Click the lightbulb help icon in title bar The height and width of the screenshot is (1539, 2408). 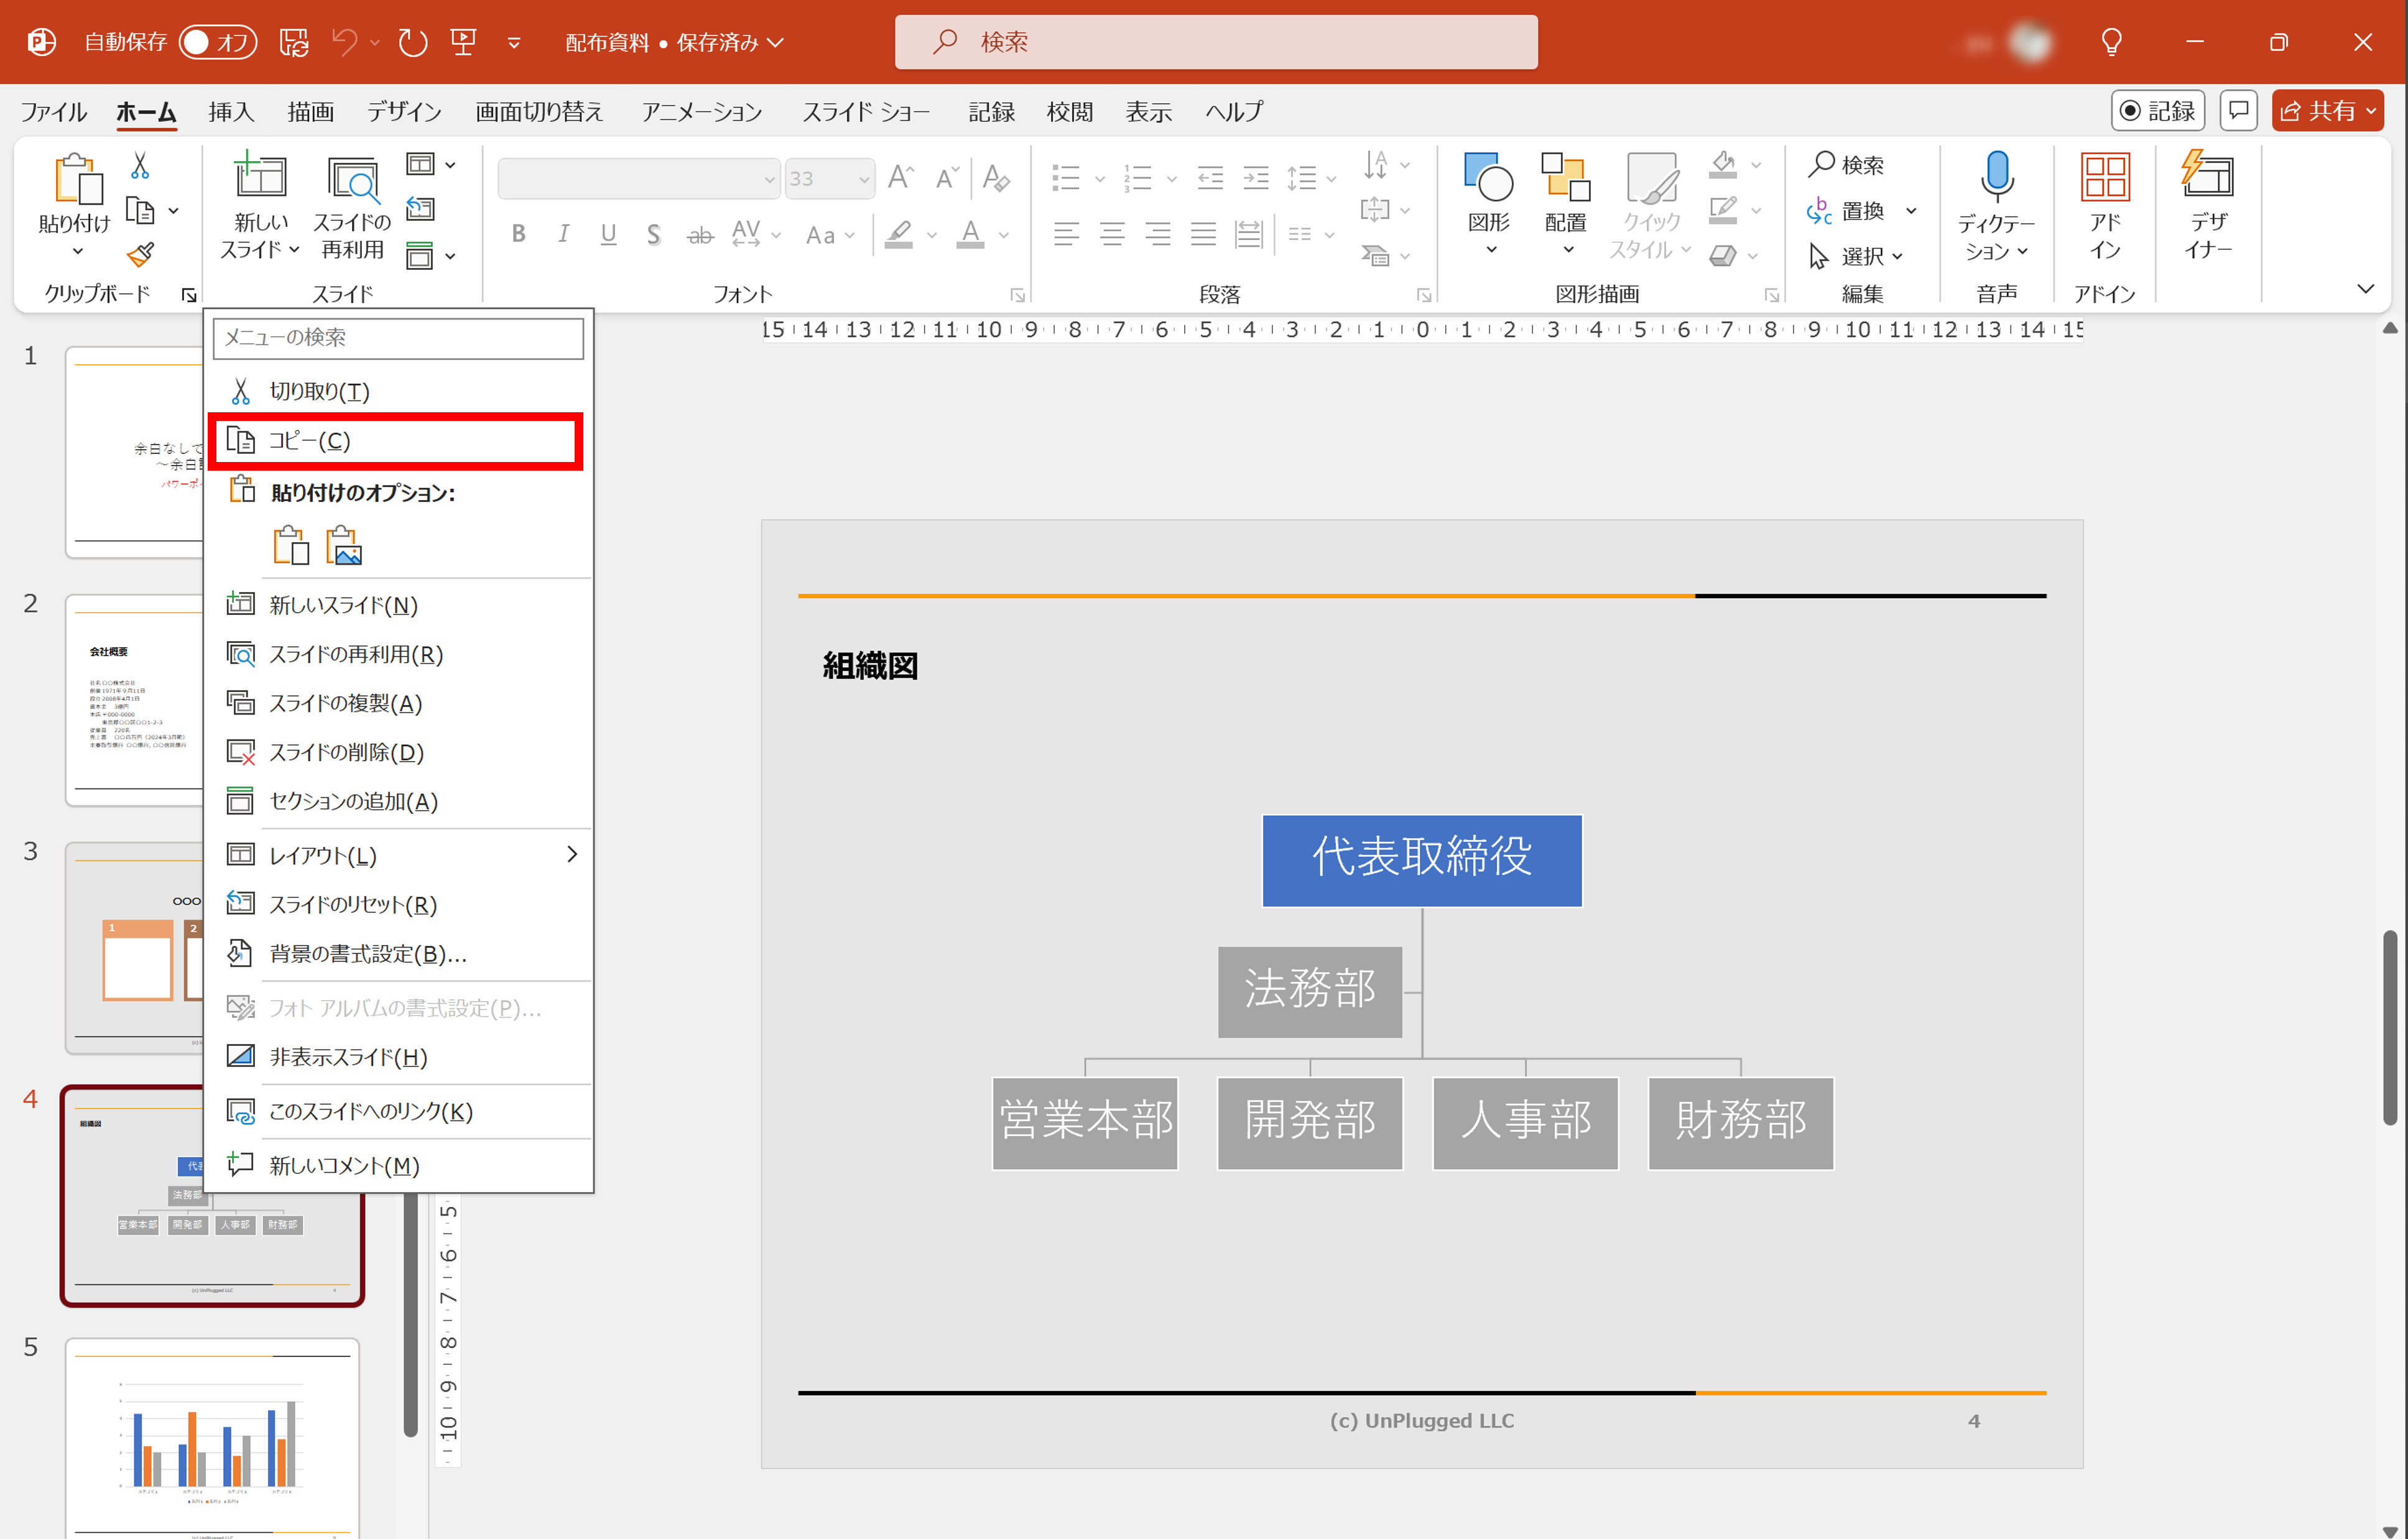click(x=2111, y=42)
